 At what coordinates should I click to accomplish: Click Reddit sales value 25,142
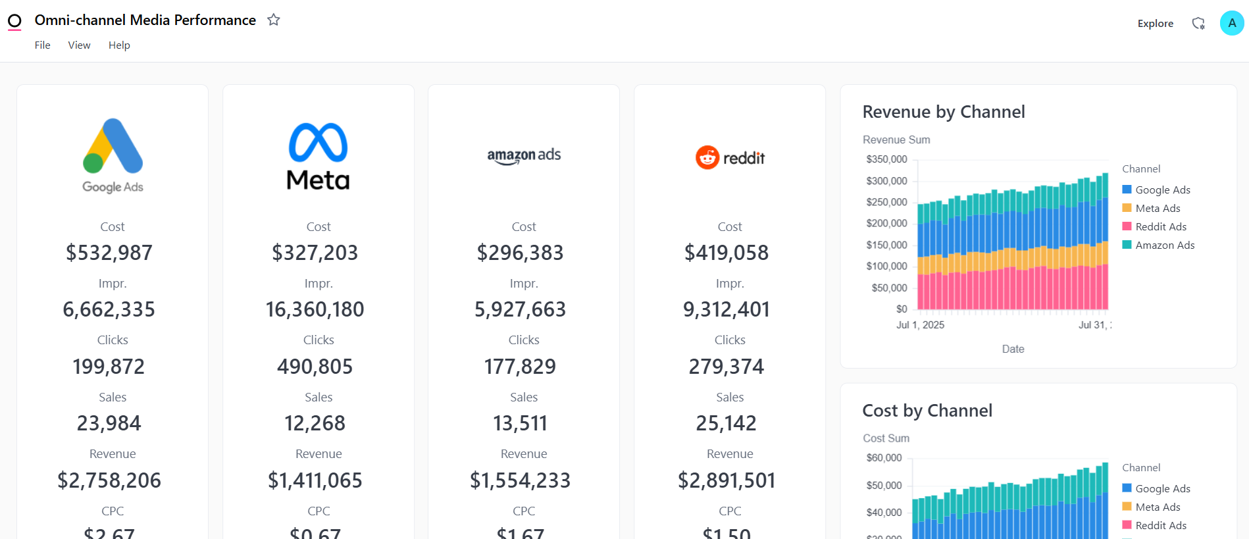726,423
